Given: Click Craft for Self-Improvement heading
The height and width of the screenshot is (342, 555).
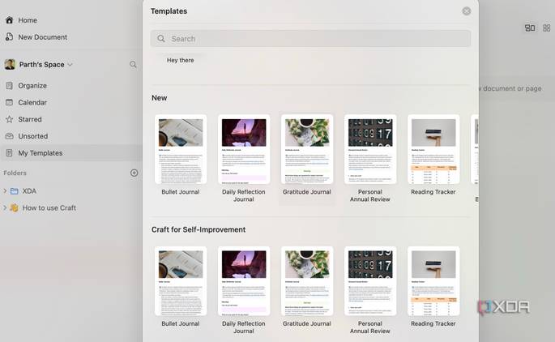Looking at the screenshot, I should point(199,229).
